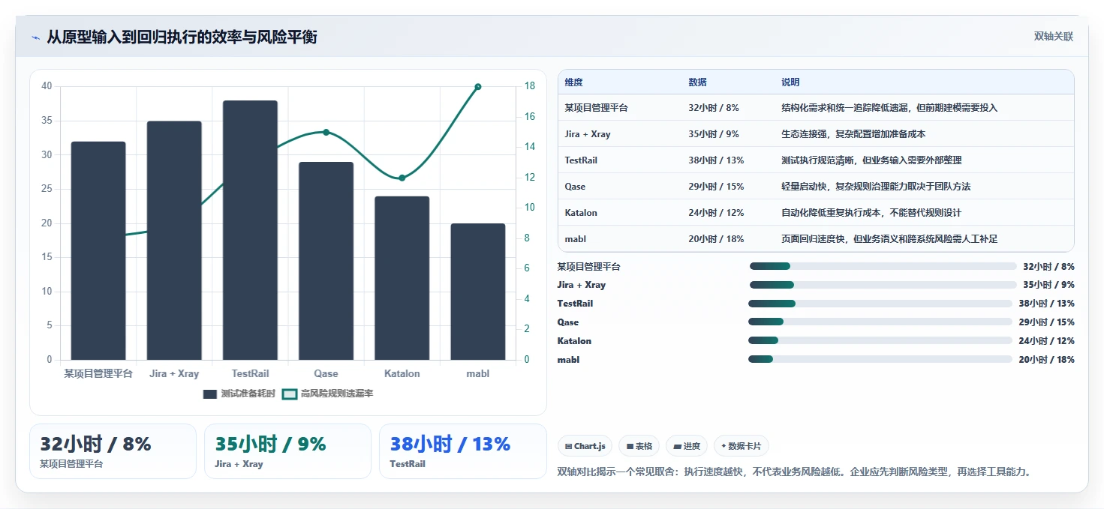This screenshot has width=1104, height=509.
Task: Select the Qase bar in the chart
Action: pyautogui.click(x=326, y=261)
